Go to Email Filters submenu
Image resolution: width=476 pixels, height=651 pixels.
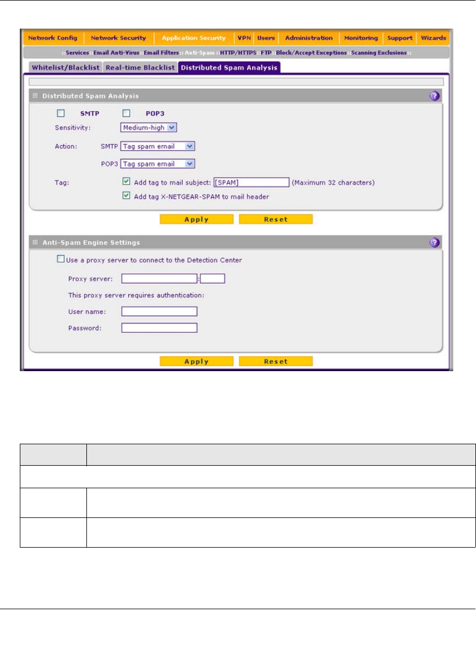pyautogui.click(x=161, y=53)
